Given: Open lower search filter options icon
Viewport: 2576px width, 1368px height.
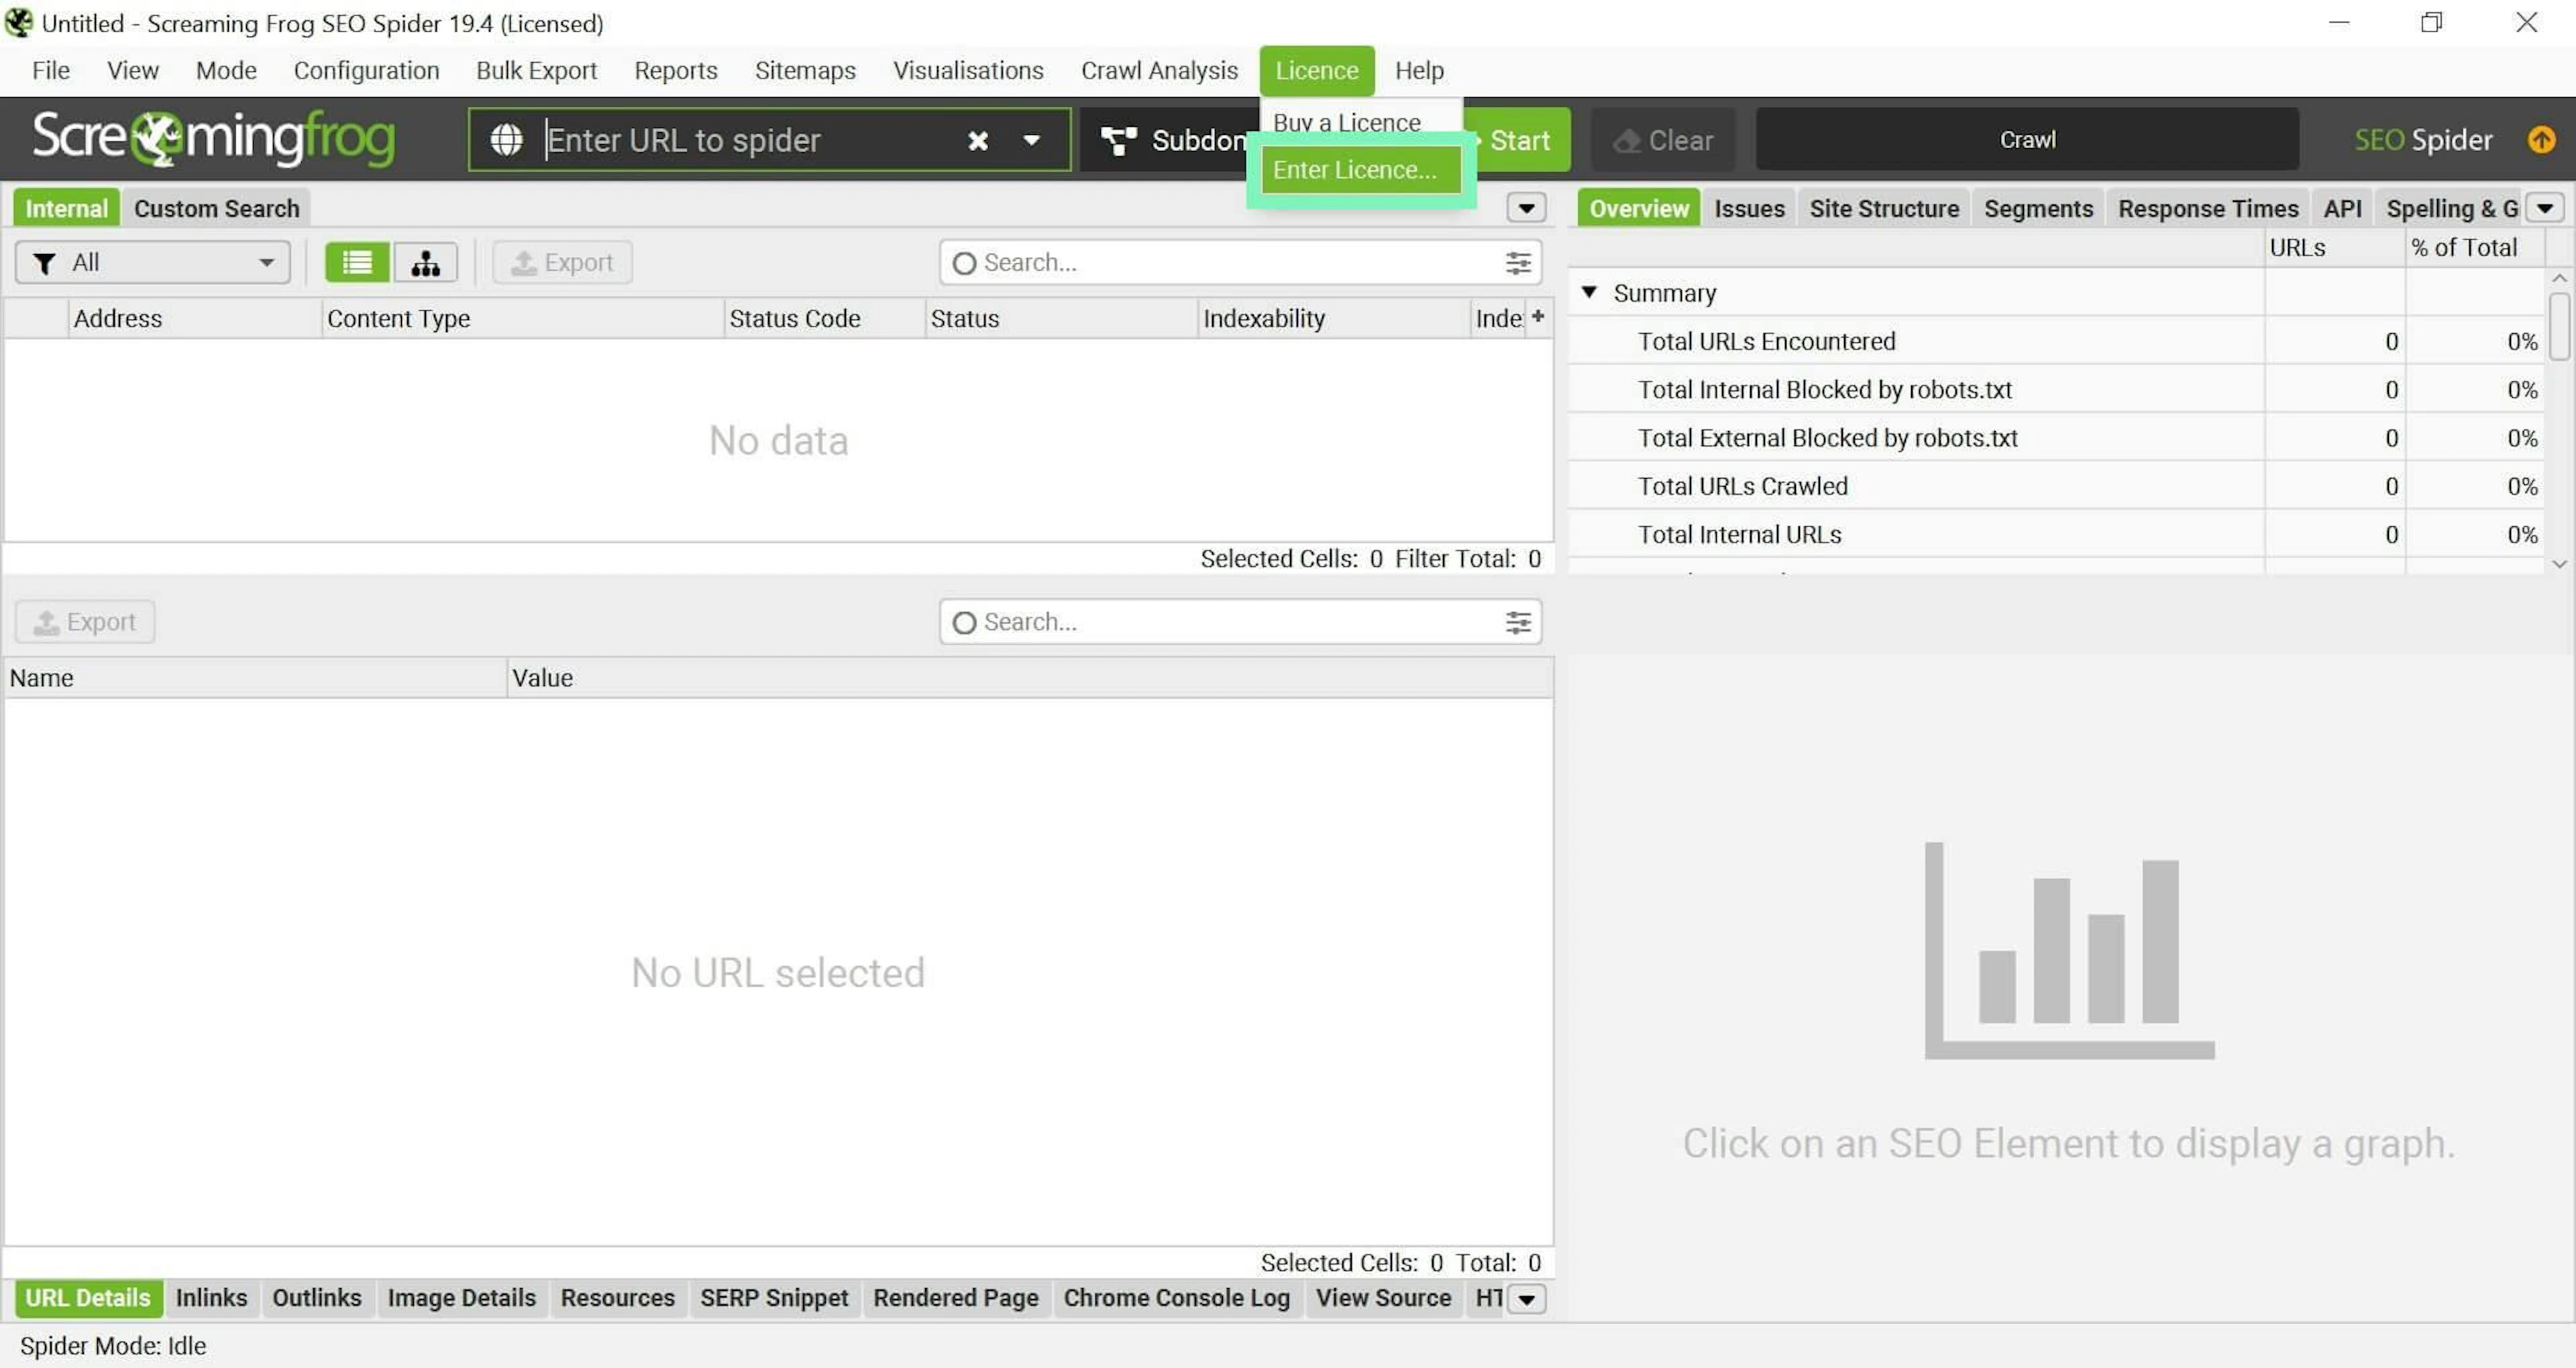Looking at the screenshot, I should (x=1518, y=622).
